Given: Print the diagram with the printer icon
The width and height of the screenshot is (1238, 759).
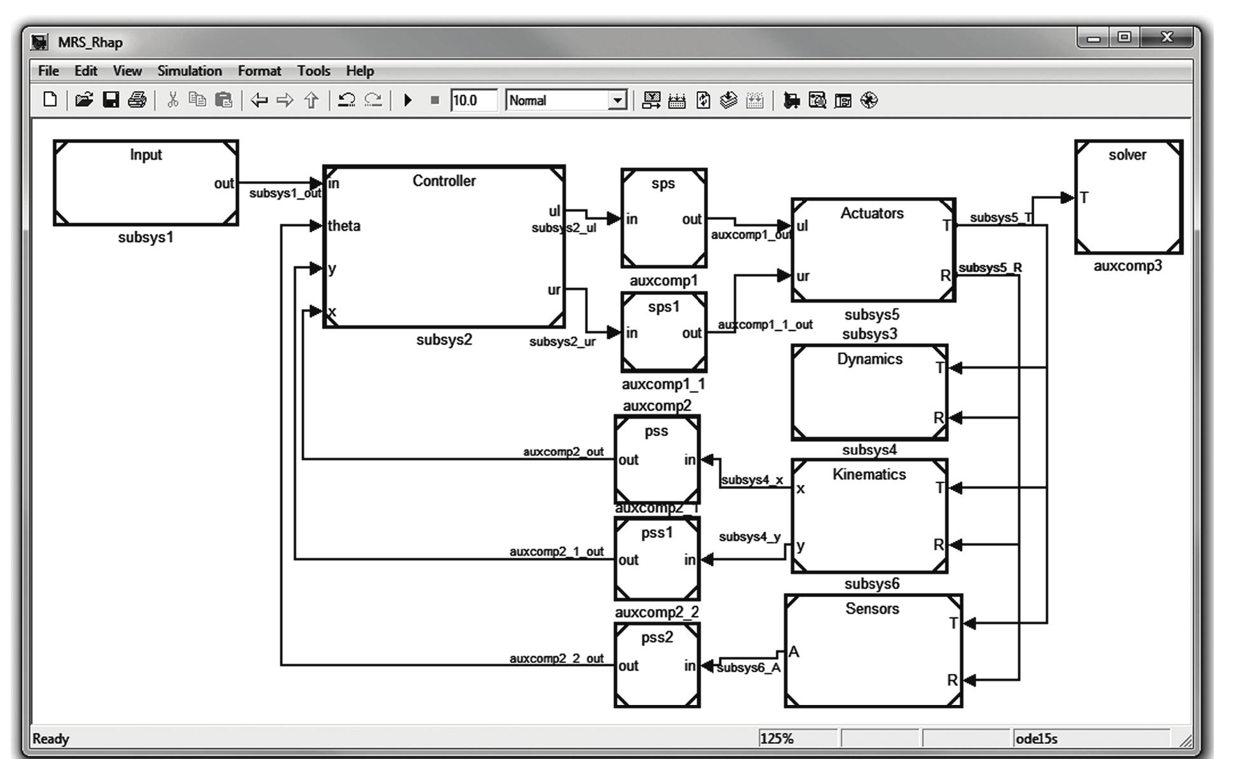Looking at the screenshot, I should pyautogui.click(x=137, y=100).
